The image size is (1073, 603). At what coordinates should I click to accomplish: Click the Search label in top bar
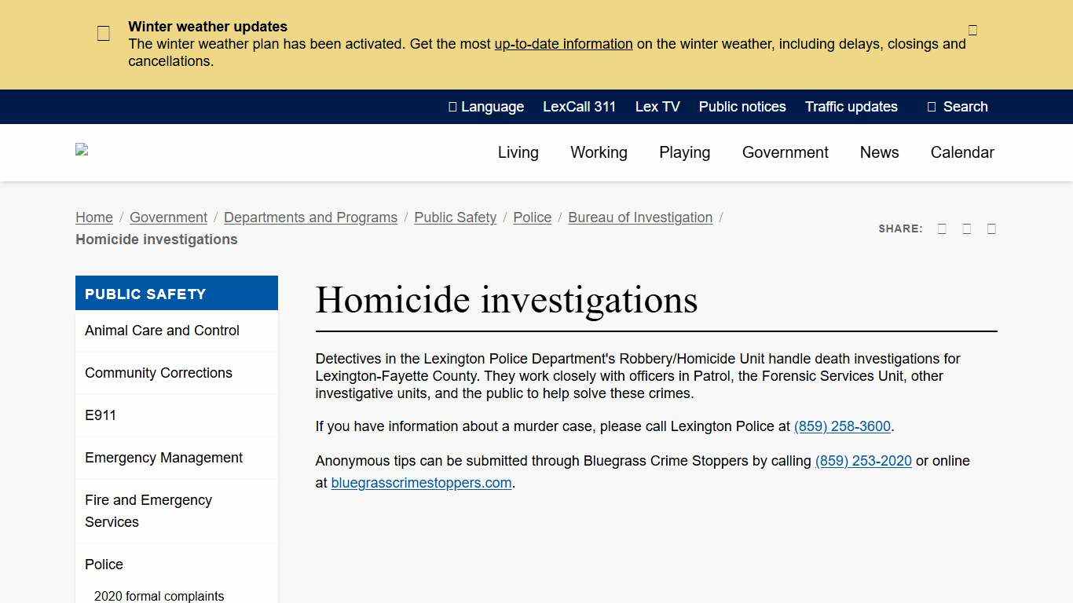965,106
